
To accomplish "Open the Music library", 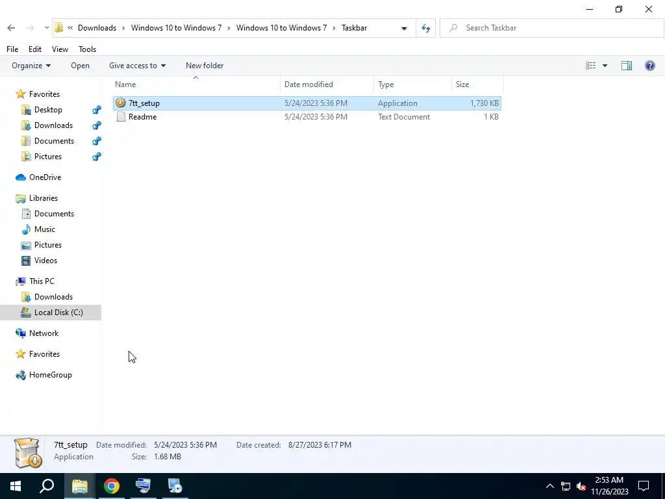I will [x=45, y=229].
